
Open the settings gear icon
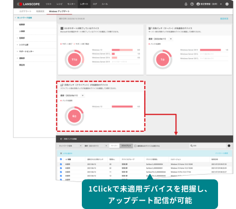click(227, 4)
